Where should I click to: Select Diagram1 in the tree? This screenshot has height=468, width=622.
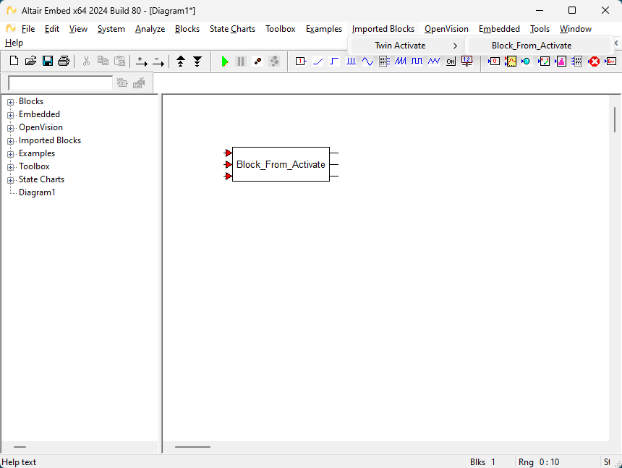click(37, 192)
